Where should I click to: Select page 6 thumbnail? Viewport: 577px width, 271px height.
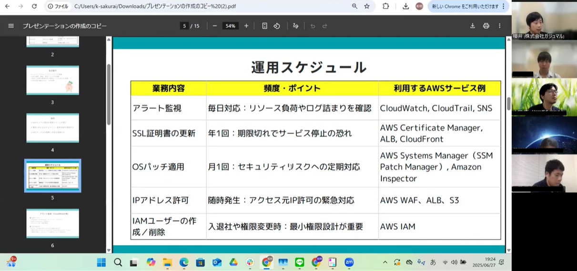tap(52, 223)
